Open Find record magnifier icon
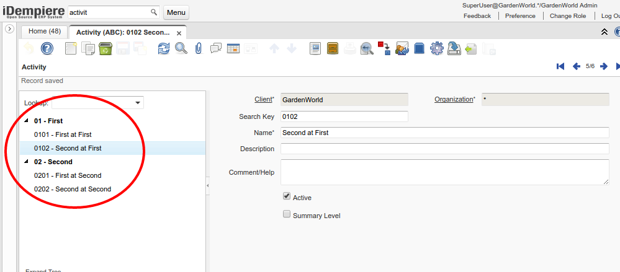The height and width of the screenshot is (272, 620). [x=181, y=48]
